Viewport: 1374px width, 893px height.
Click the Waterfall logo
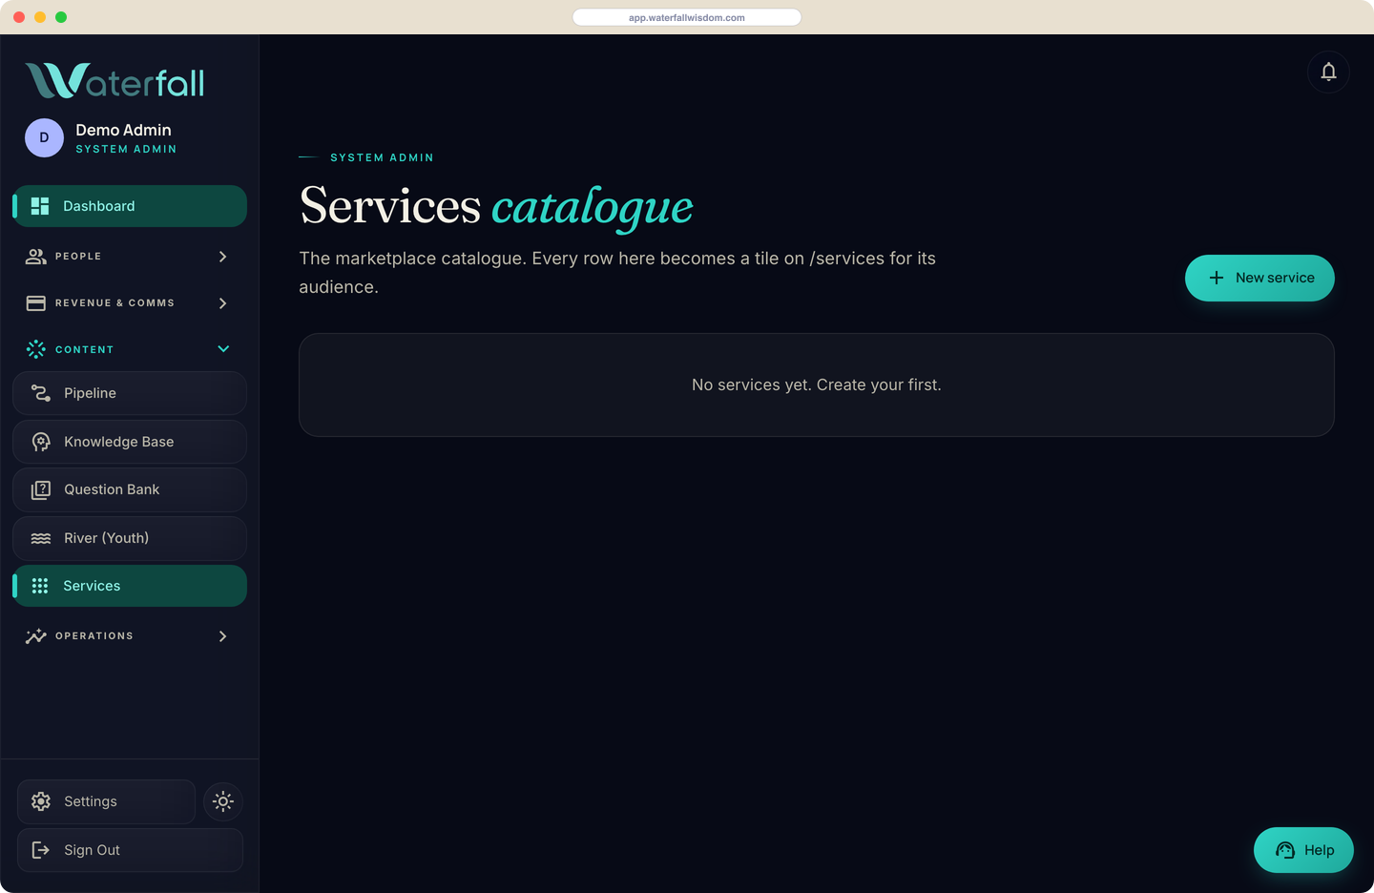[114, 81]
